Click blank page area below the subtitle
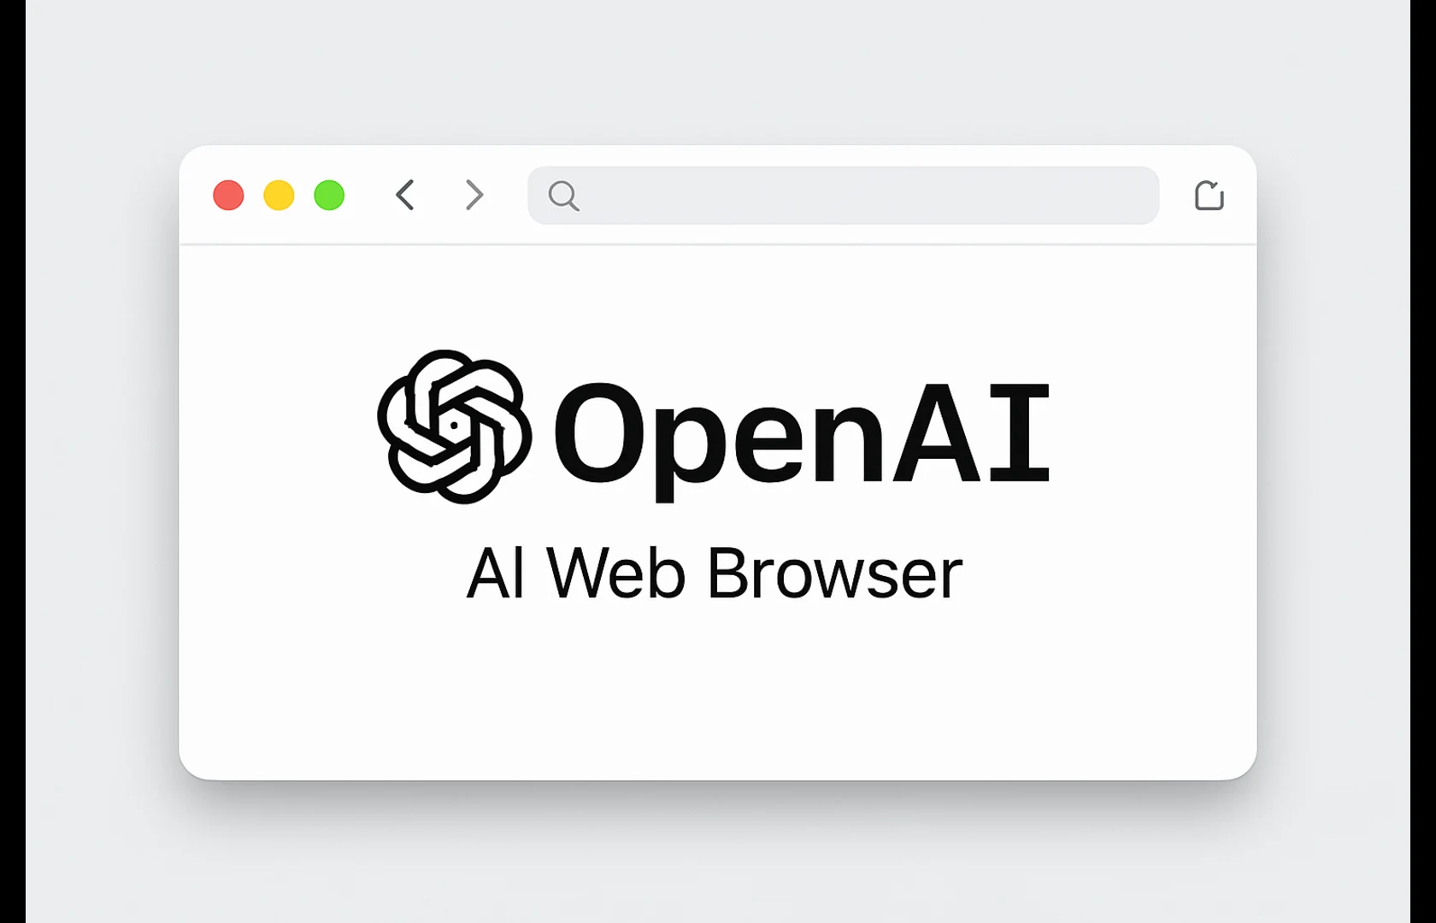 coord(716,692)
